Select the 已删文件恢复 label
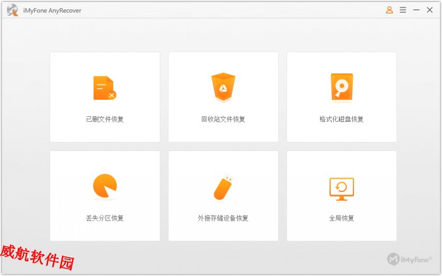The height and width of the screenshot is (276, 442). tap(105, 119)
